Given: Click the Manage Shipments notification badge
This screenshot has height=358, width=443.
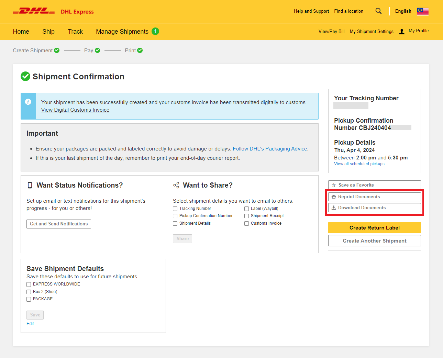Looking at the screenshot, I should click(x=155, y=31).
